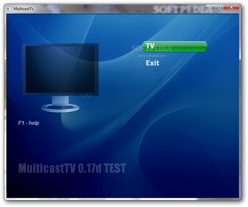Maximize the MulticastTv window

pyautogui.click(x=219, y=8)
